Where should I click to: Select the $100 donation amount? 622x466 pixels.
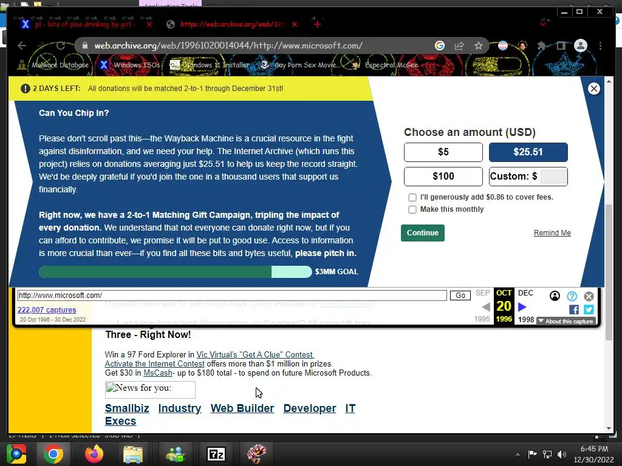(443, 177)
